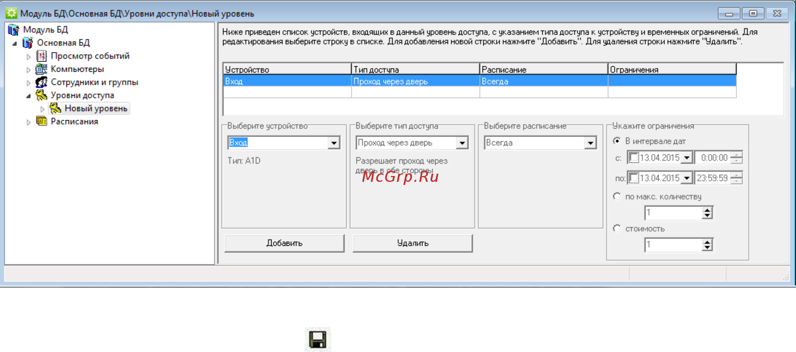Click the Основная БД database icon
796x352 pixels.
pos(28,43)
